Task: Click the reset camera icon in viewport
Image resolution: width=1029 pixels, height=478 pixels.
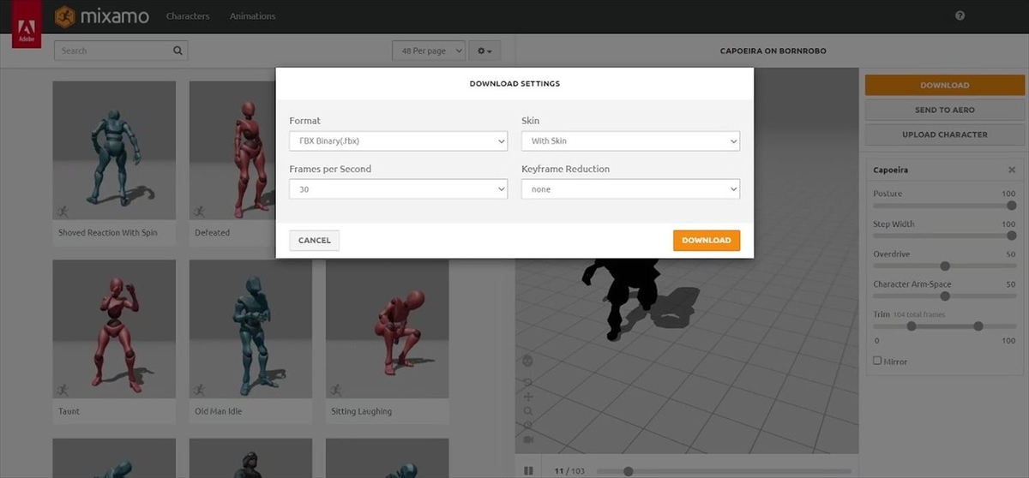Action: [527, 425]
